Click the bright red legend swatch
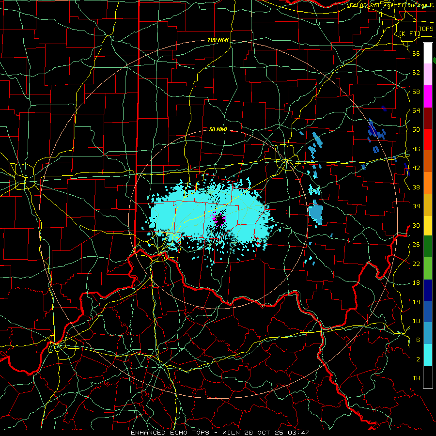 tap(428, 140)
